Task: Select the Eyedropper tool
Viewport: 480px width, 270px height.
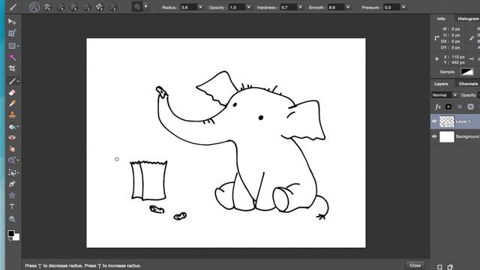Action: click(12, 103)
